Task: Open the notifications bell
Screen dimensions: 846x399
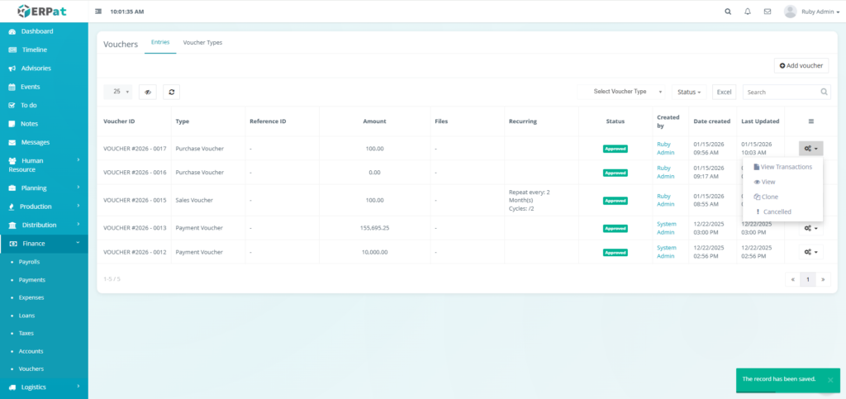Action: pos(747,12)
